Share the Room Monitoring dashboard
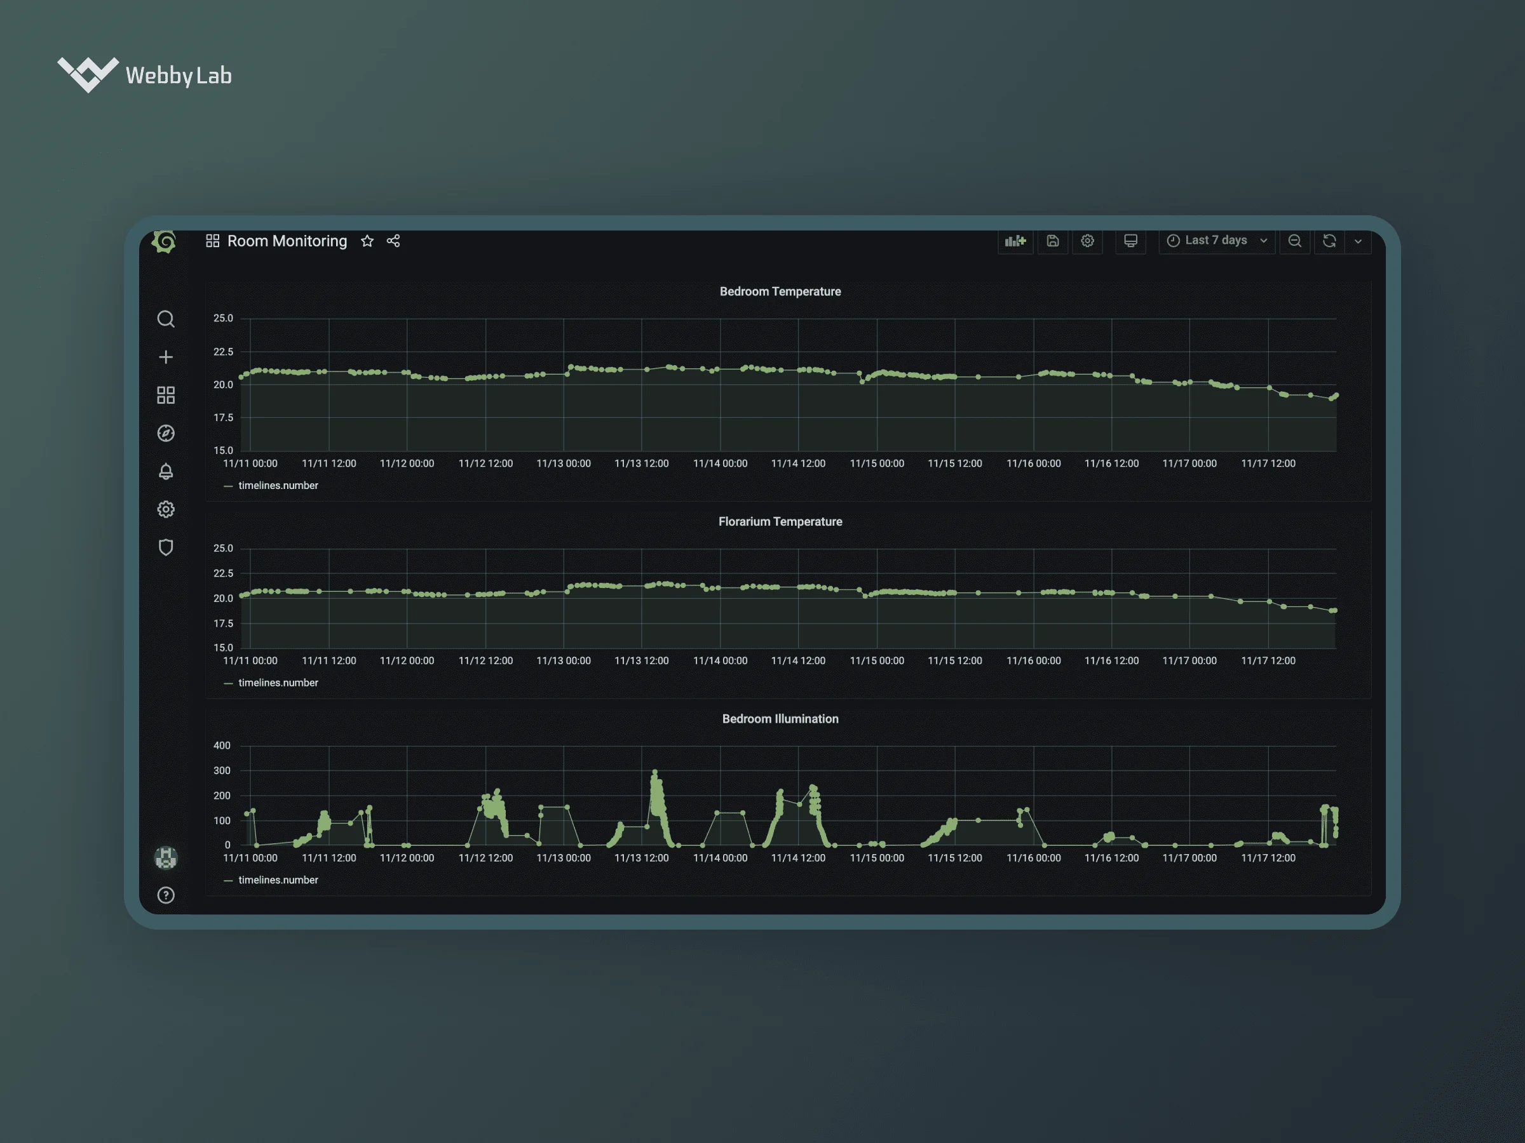This screenshot has height=1143, width=1525. tap(394, 241)
